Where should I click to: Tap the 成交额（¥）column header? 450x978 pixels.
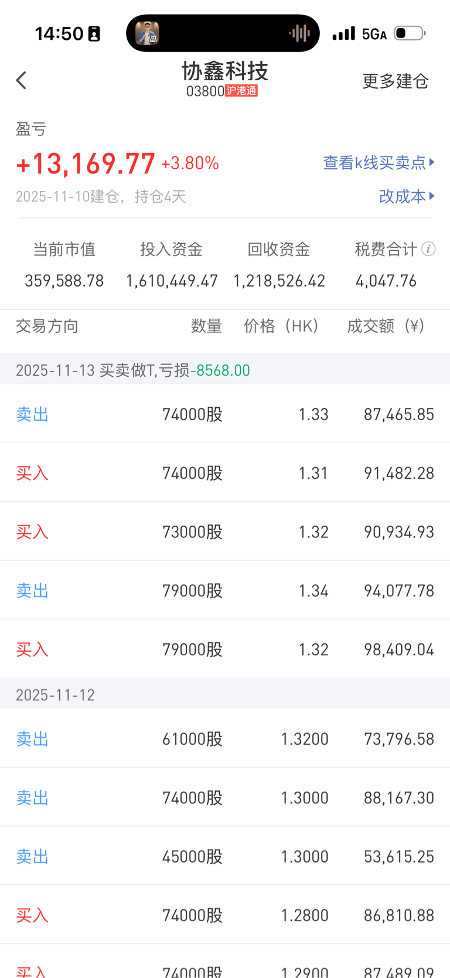coord(386,326)
